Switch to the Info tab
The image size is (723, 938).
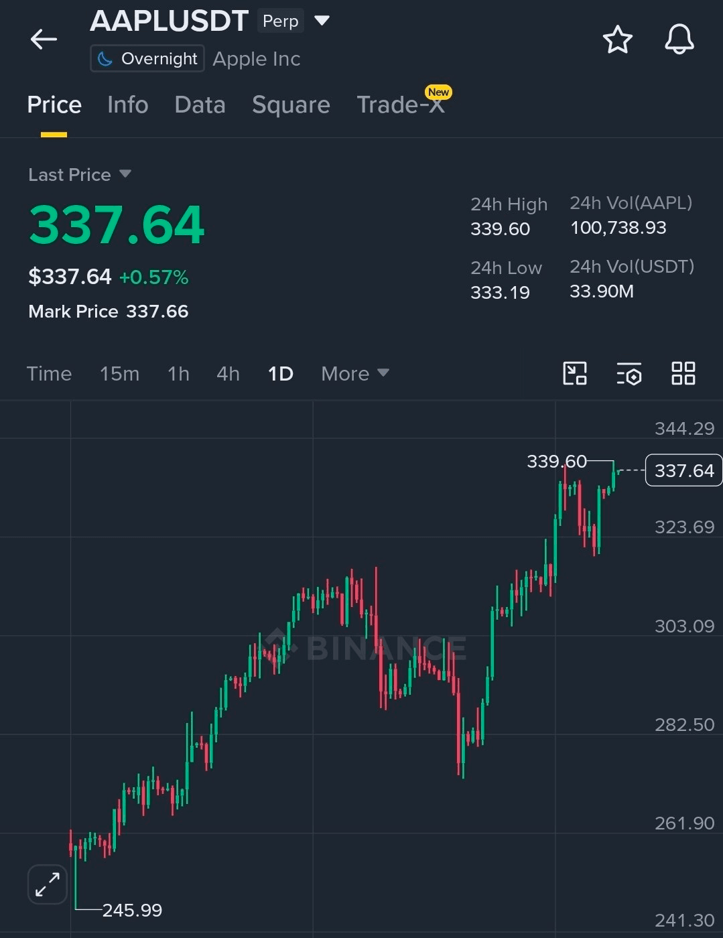pos(127,105)
